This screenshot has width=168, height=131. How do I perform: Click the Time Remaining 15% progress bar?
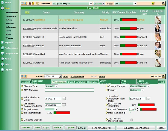click(x=62, y=113)
